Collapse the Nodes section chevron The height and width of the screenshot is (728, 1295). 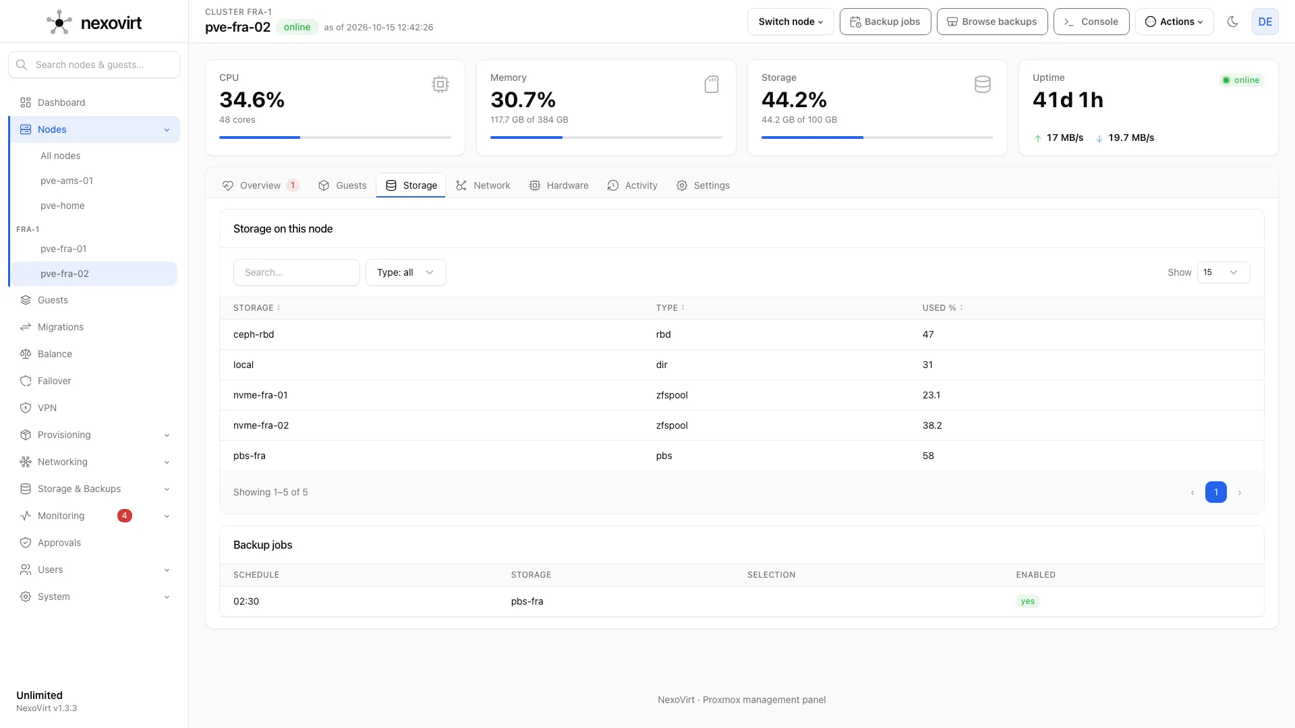tap(167, 130)
